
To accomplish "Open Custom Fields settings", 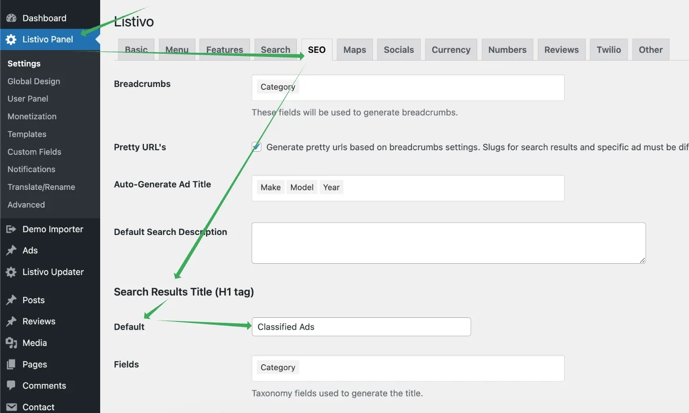I will coord(34,152).
